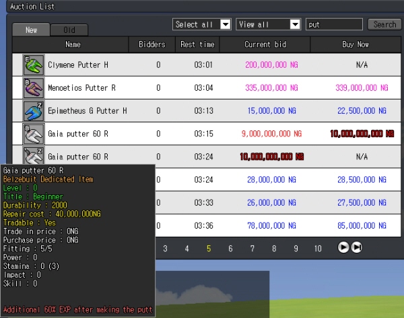Click the search field containing 'put'
This screenshot has width=404, height=318.
[334, 24]
